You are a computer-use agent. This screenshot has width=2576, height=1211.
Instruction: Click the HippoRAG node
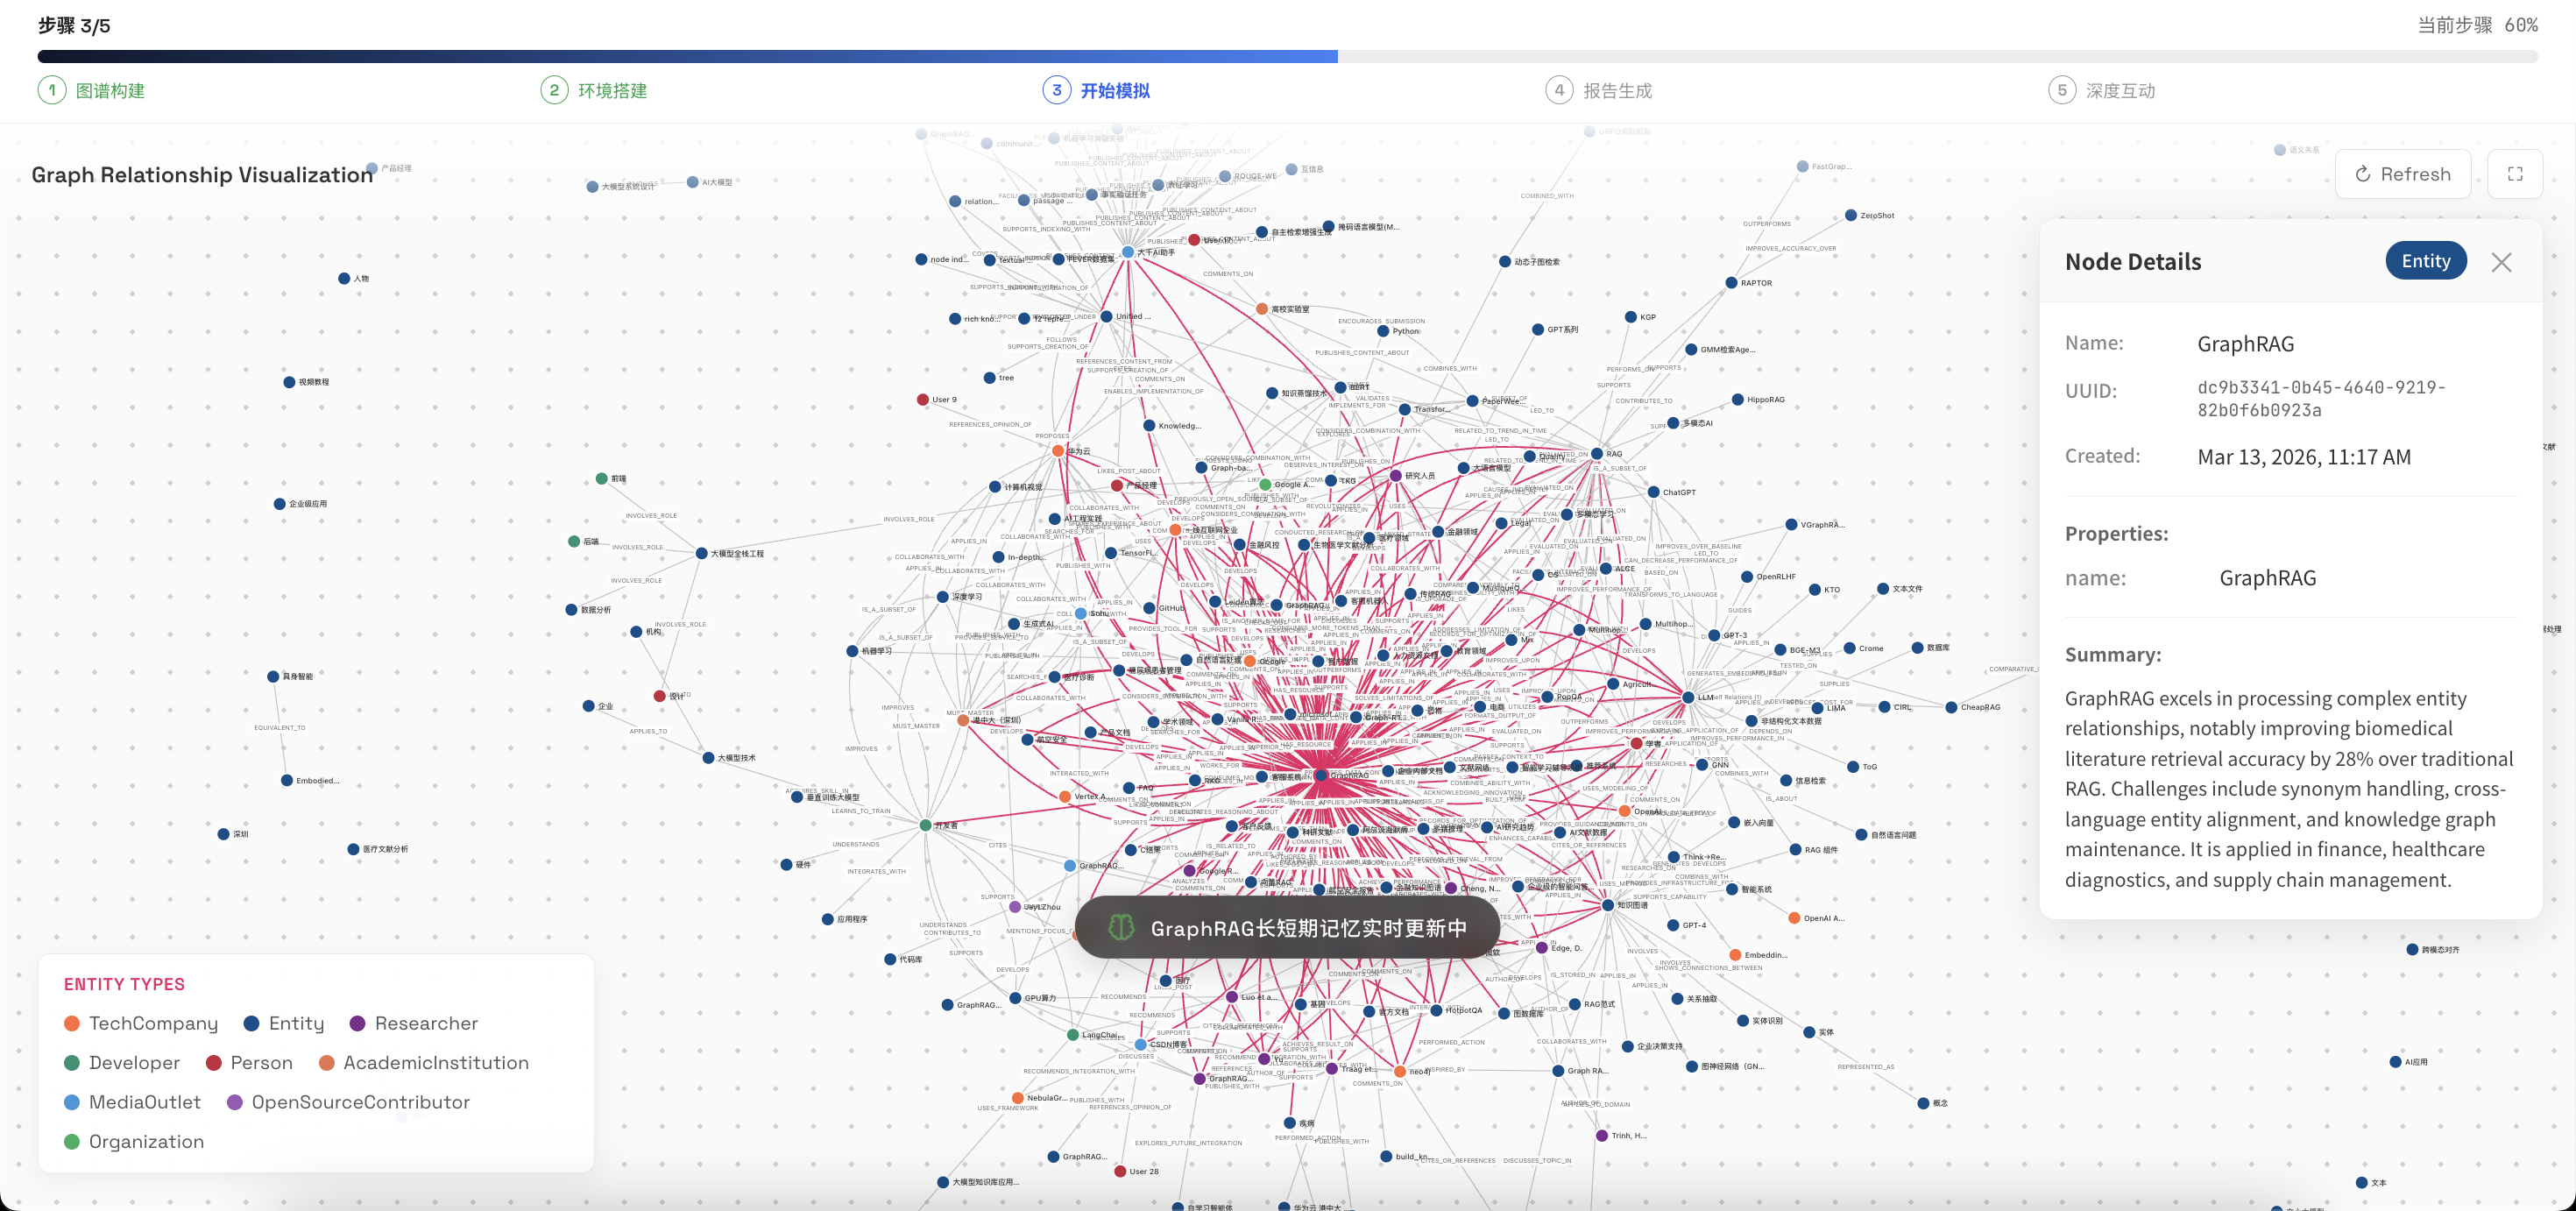coord(1738,400)
